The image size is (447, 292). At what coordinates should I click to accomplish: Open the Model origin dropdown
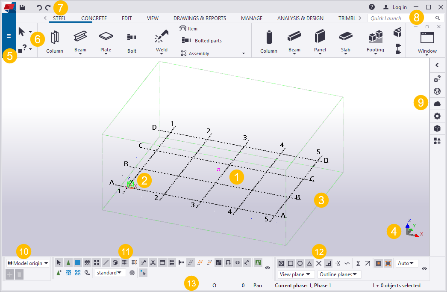[28, 263]
